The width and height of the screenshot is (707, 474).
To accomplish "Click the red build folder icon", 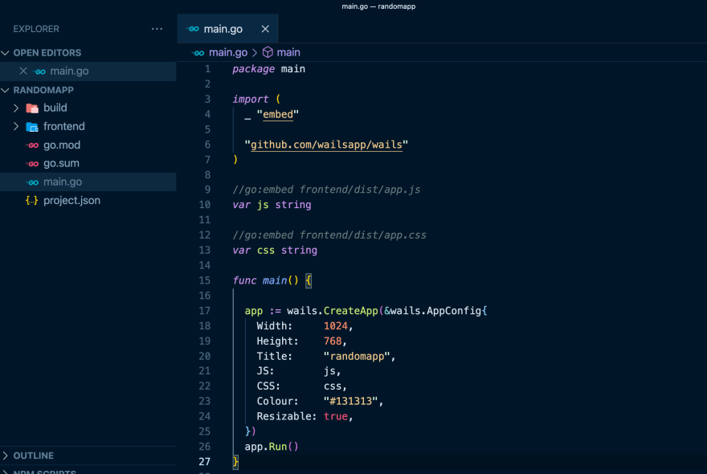I will (x=32, y=108).
